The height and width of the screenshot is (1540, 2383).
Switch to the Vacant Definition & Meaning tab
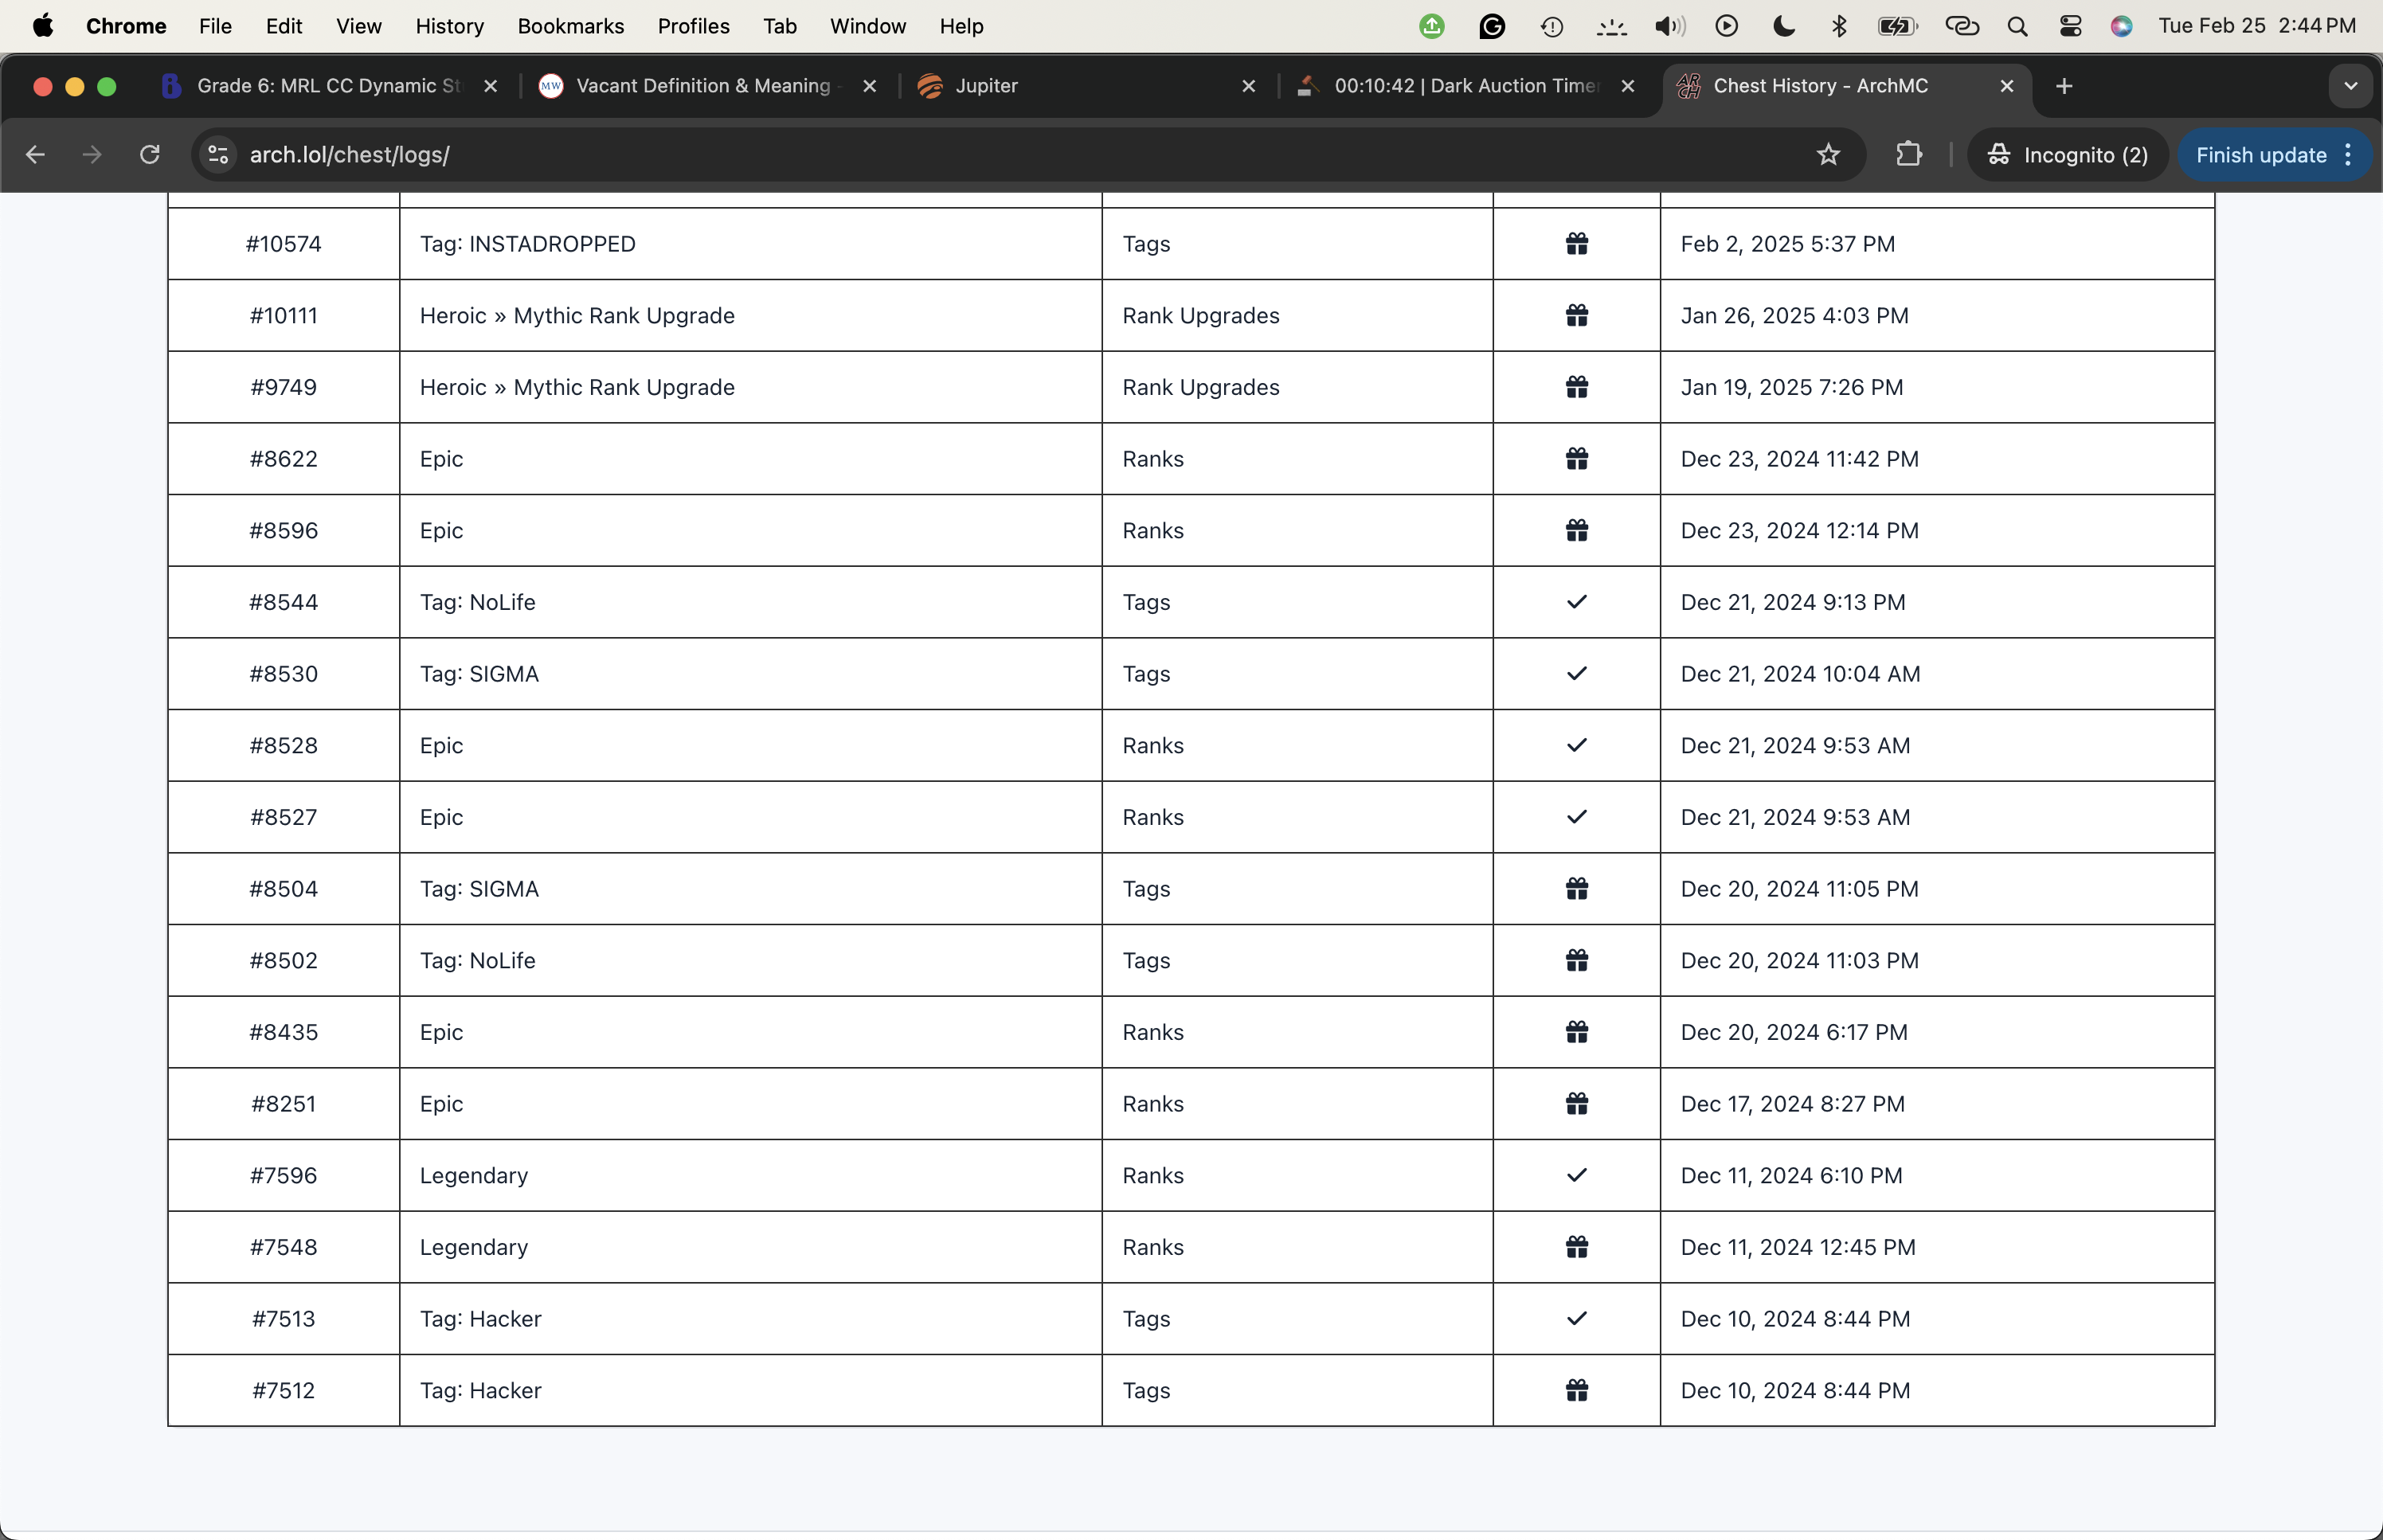(704, 86)
